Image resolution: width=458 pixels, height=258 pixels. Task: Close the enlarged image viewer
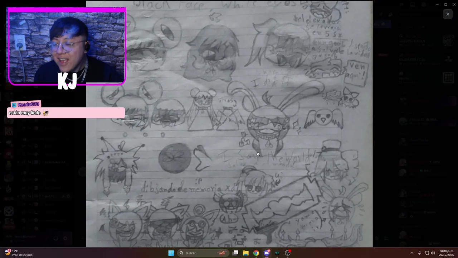point(448,14)
